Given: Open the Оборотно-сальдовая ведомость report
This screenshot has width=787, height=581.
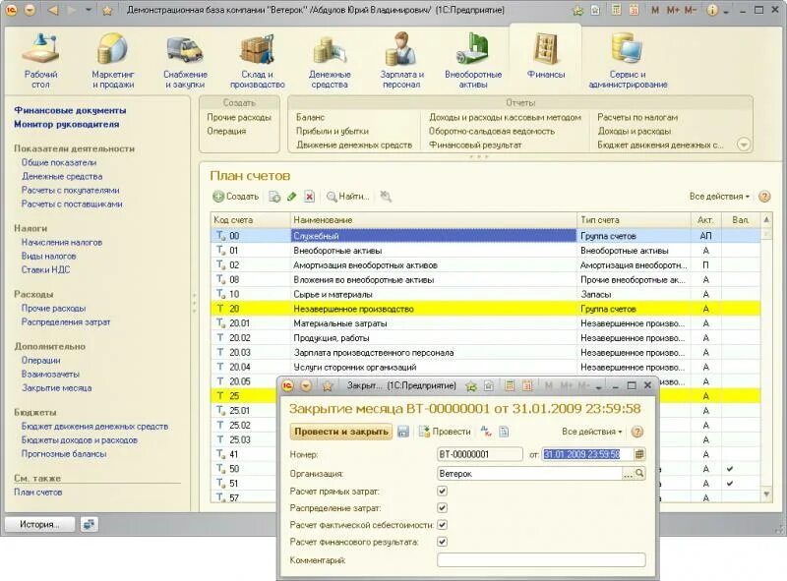Looking at the screenshot, I should click(491, 131).
